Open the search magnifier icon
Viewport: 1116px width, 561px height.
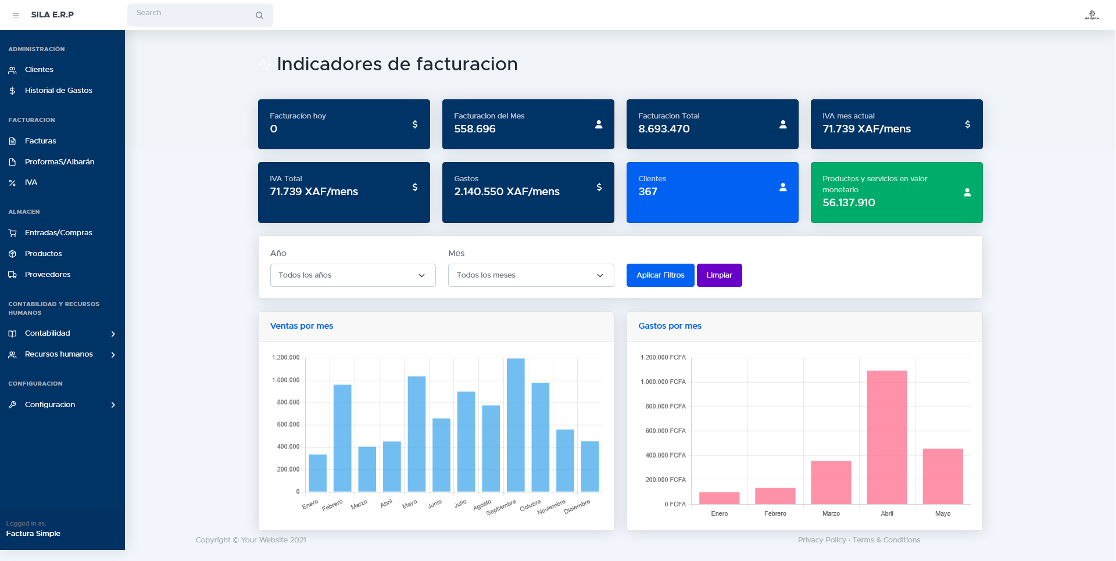point(259,15)
